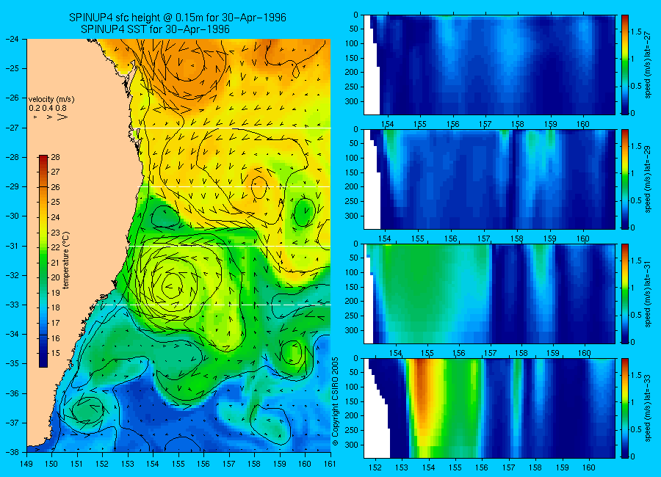661x477 pixels.
Task: Click the 0.5 tick on lat=-33 color bar
Action: (x=637, y=429)
